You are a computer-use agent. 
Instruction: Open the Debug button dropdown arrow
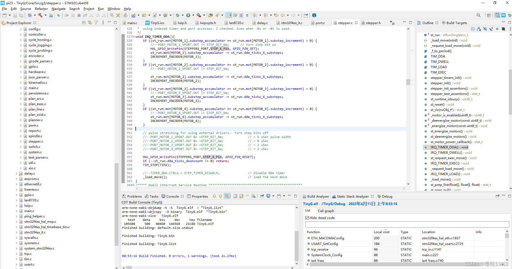[183, 15]
